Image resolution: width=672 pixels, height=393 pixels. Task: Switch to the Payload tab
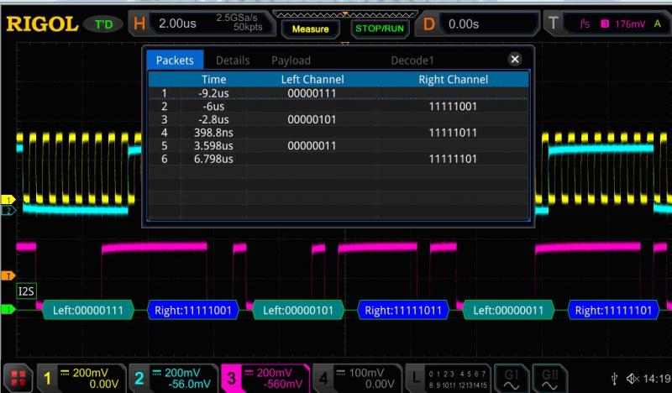[291, 60]
